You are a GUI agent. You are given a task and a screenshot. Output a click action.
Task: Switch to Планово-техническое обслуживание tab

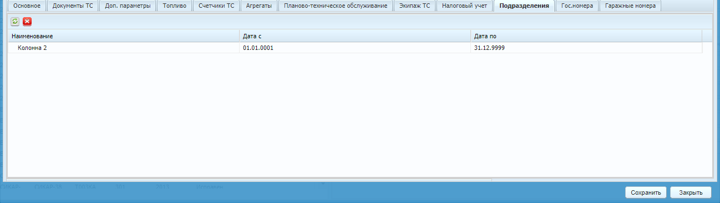tap(335, 6)
